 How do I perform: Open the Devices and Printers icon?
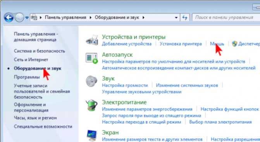[92, 40]
